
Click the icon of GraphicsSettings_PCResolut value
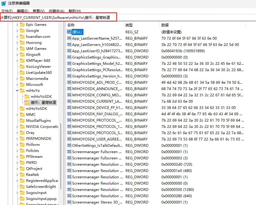(x=69, y=70)
